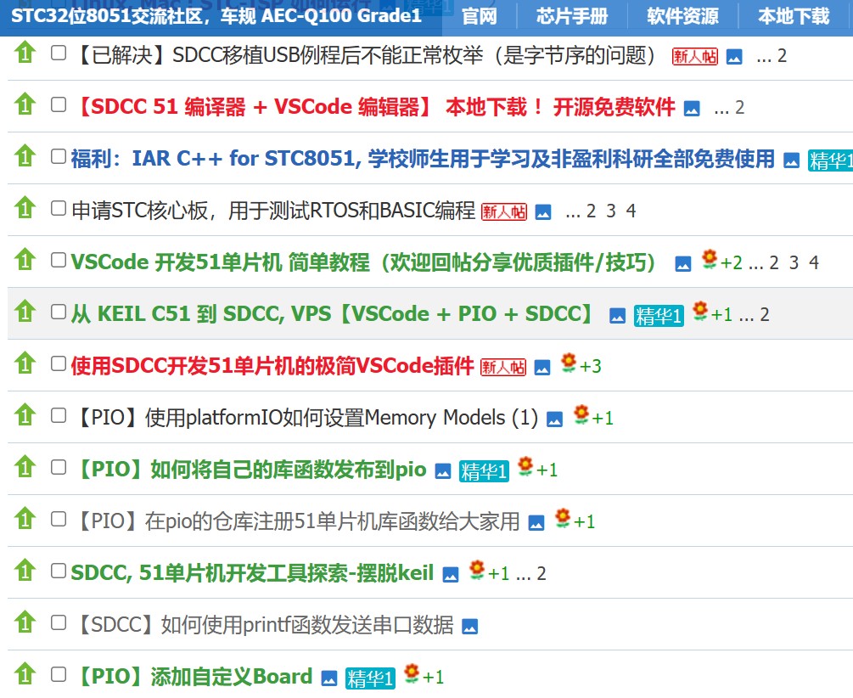
Task: Click image attachment icon on 申请STC核心板 thread
Action: (543, 211)
